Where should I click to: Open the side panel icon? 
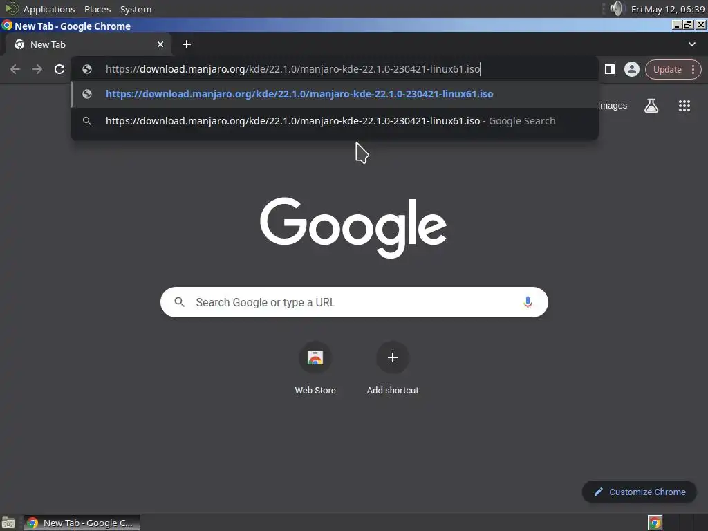(610, 69)
